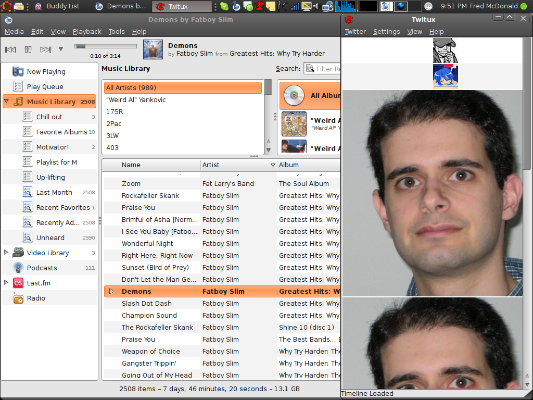The image size is (533, 400).
Task: Open Edit menu in Banshee
Action: click(x=37, y=32)
